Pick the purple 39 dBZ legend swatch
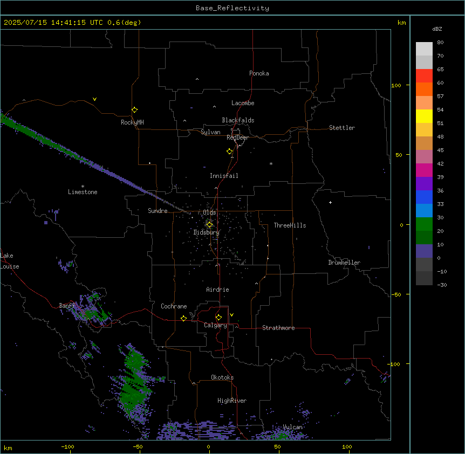This screenshot has height=454, width=465. (x=424, y=183)
